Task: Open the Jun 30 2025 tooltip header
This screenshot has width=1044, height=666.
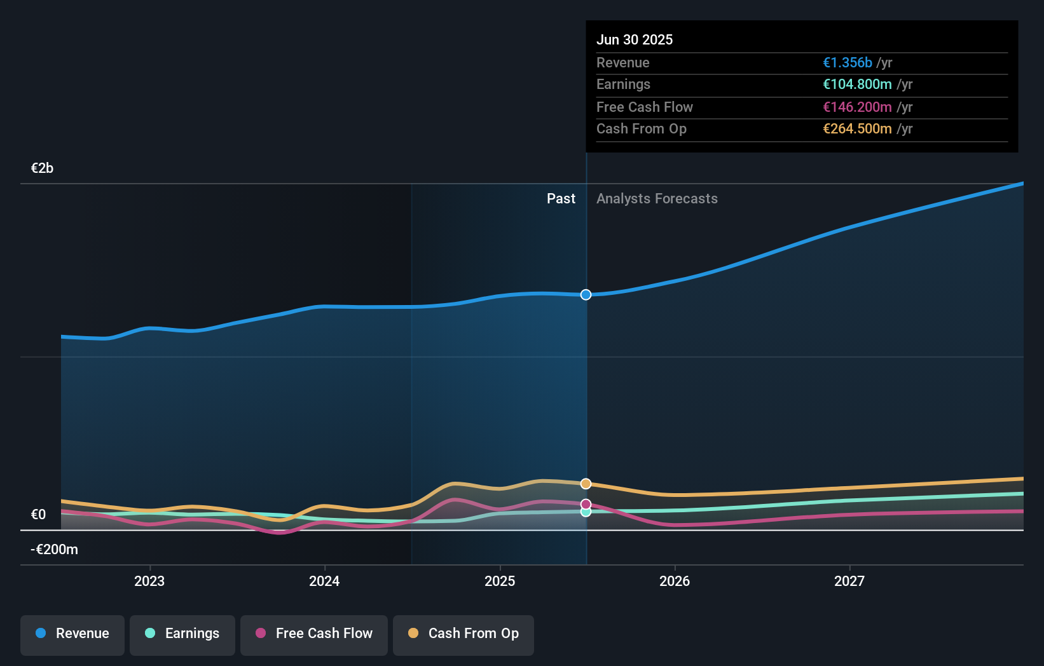Action: coord(635,39)
